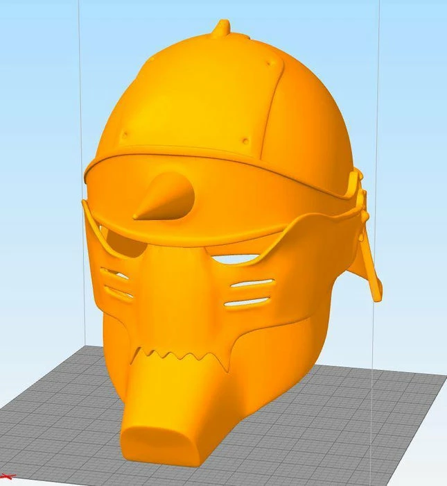Click the red origin axis marker
Screen dimensions: 447x486
pyautogui.click(x=5, y=476)
